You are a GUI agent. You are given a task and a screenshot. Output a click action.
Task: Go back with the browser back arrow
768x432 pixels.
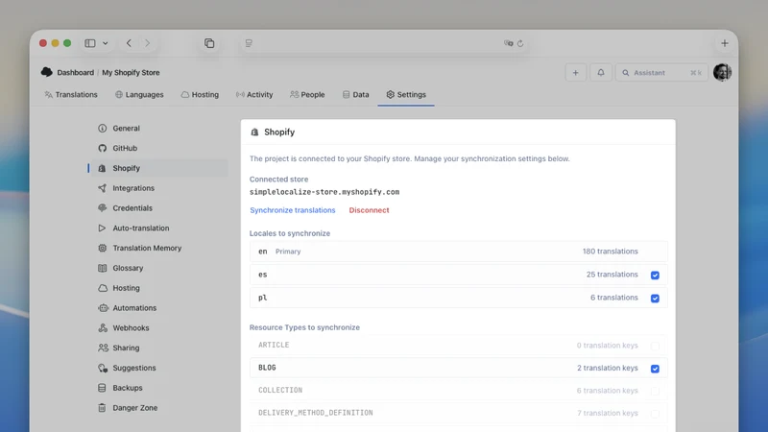129,43
